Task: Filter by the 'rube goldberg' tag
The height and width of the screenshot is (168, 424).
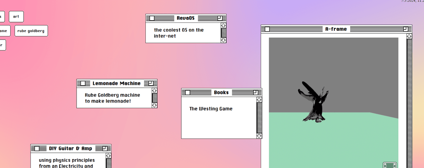Action: coord(31,31)
